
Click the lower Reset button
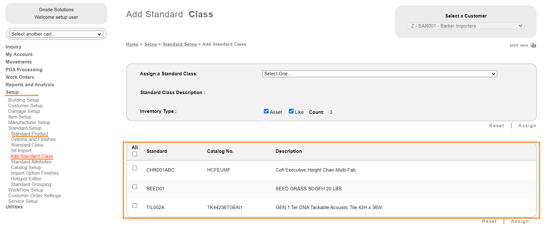(489, 221)
